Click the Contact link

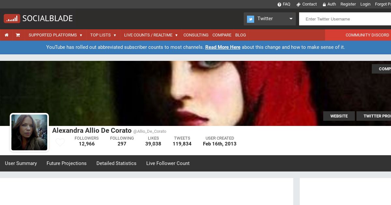[310, 4]
